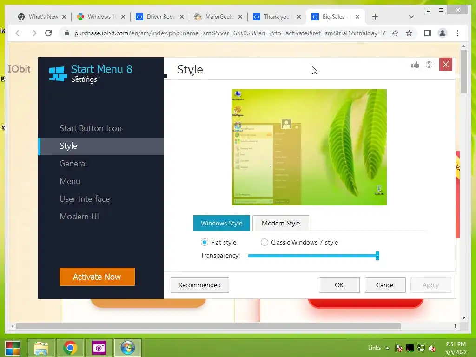Screen dimensions: 476x357
Task: Click the style preview thumbnail image
Action: tap(309, 147)
